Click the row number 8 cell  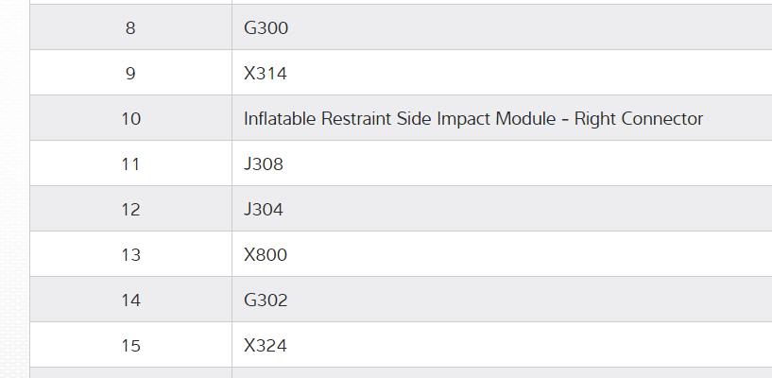click(x=130, y=28)
